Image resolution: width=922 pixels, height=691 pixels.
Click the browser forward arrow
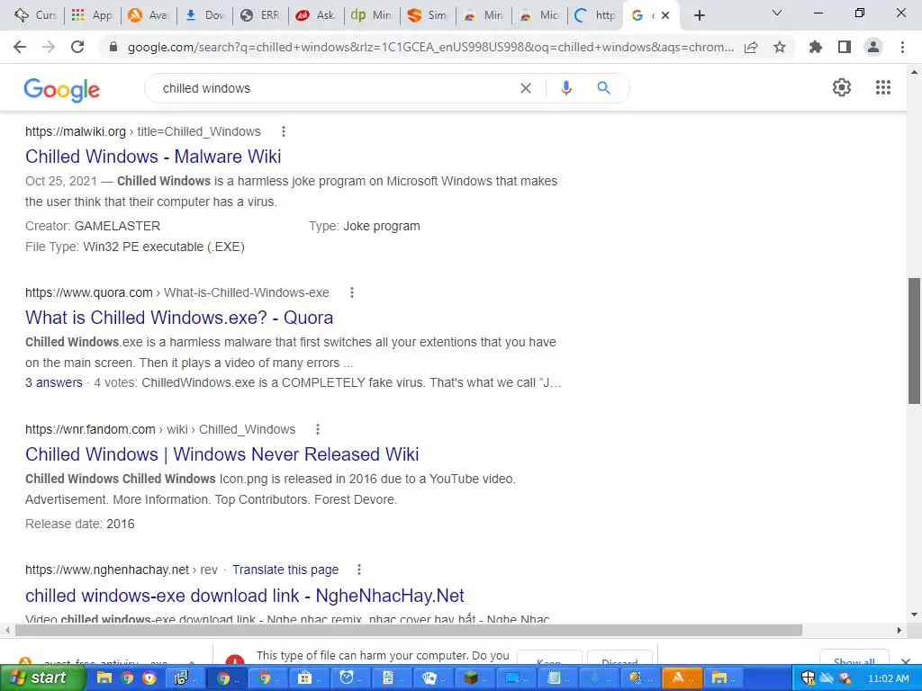(x=49, y=47)
